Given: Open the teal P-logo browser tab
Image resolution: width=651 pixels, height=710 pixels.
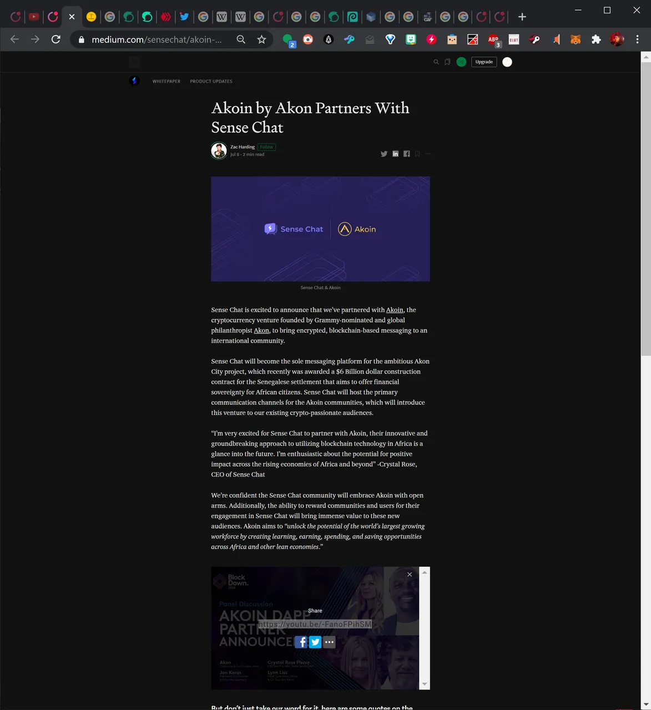Looking at the screenshot, I should pyautogui.click(x=352, y=17).
